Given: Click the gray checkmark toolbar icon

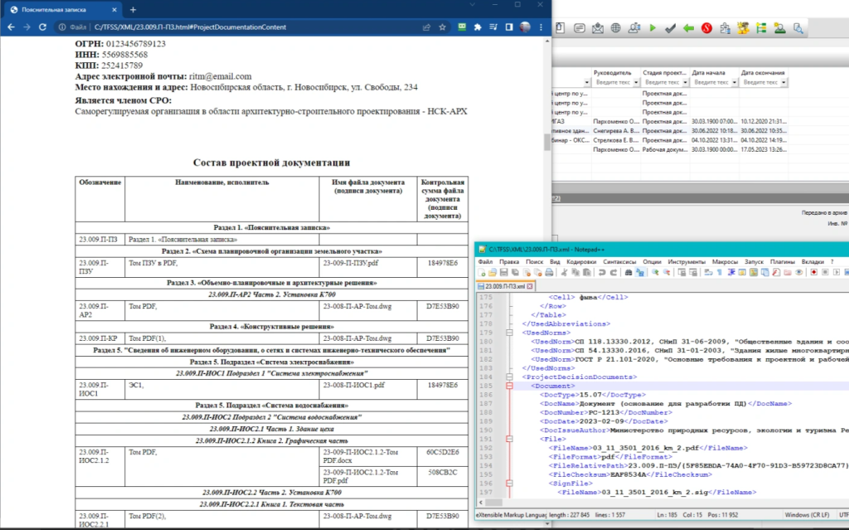Looking at the screenshot, I should [670, 28].
